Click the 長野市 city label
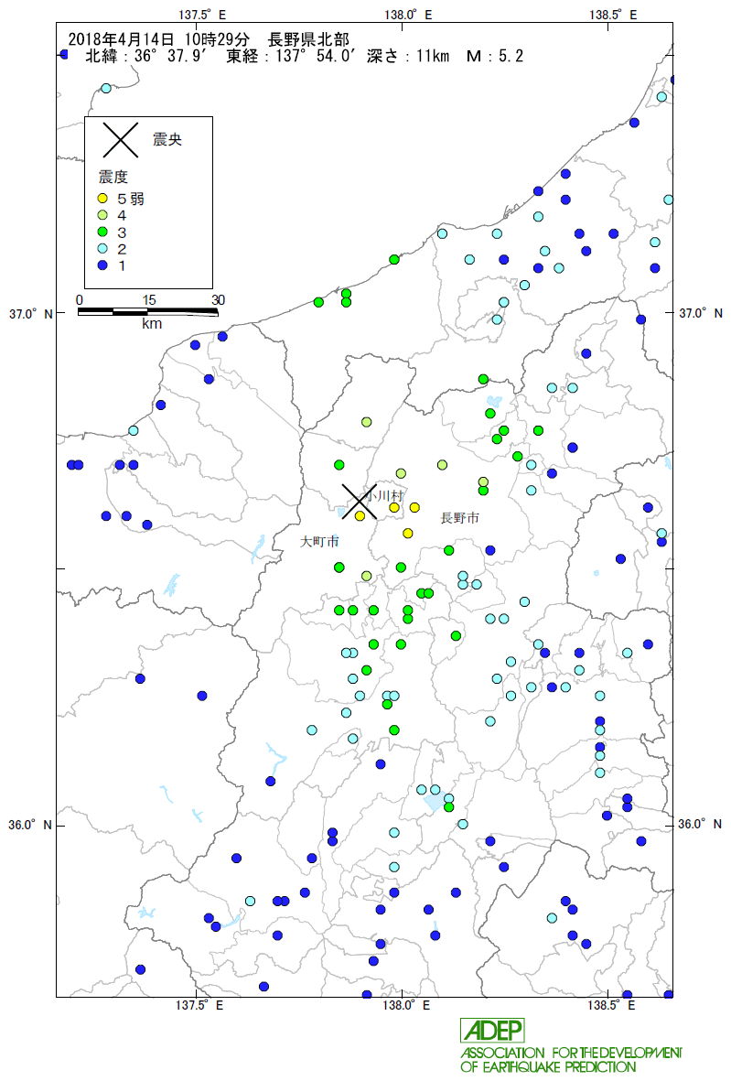This screenshot has height=1081, width=731. point(459,518)
